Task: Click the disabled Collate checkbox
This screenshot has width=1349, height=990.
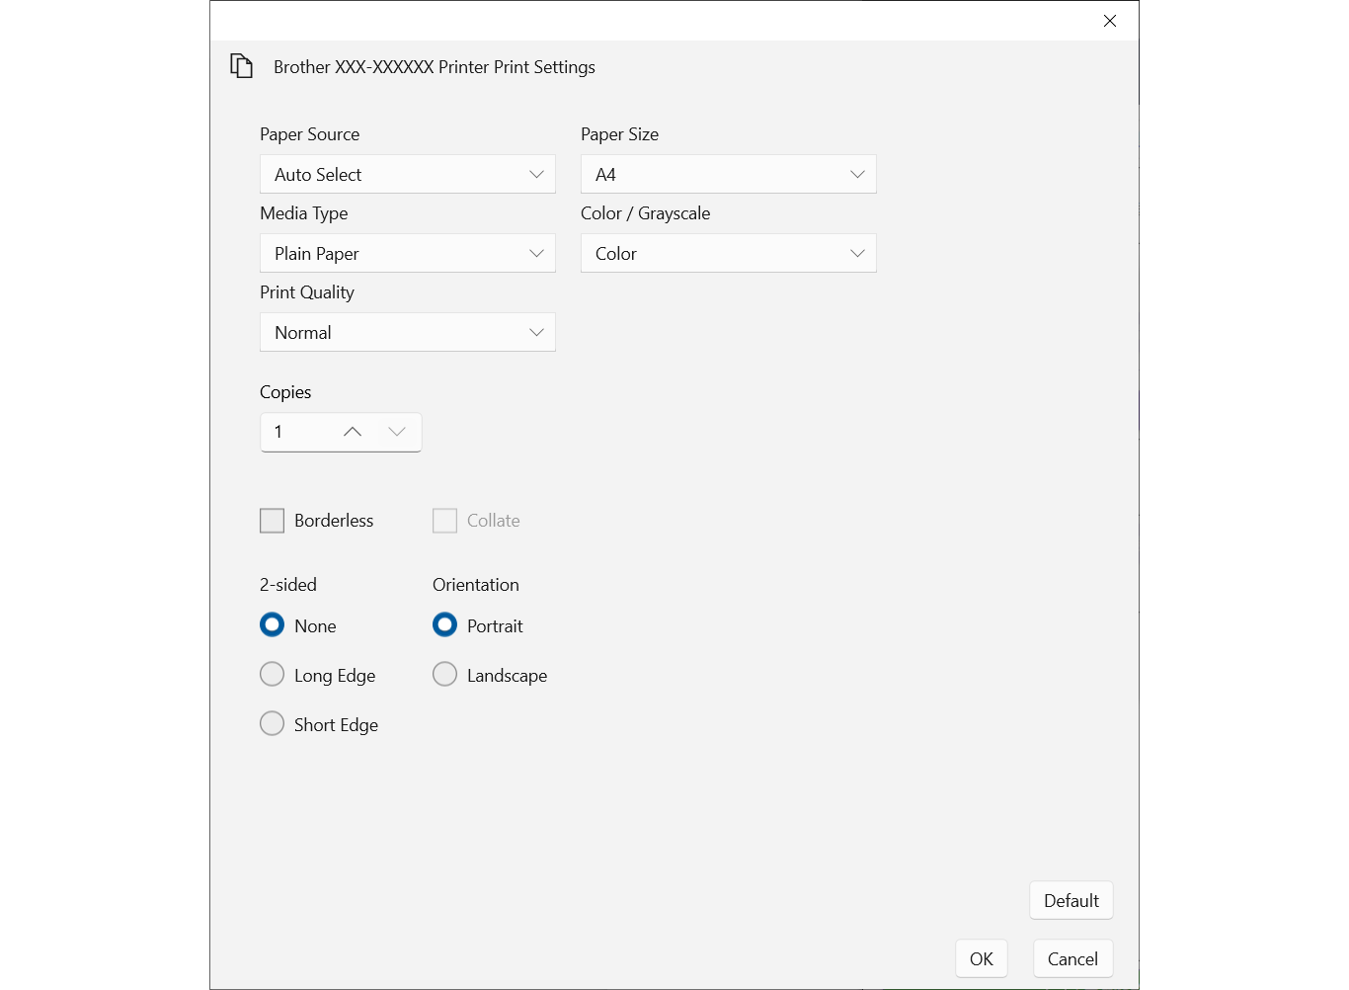Action: (445, 521)
